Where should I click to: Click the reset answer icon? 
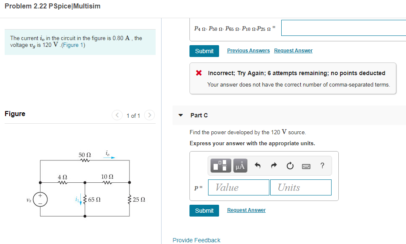(x=290, y=165)
